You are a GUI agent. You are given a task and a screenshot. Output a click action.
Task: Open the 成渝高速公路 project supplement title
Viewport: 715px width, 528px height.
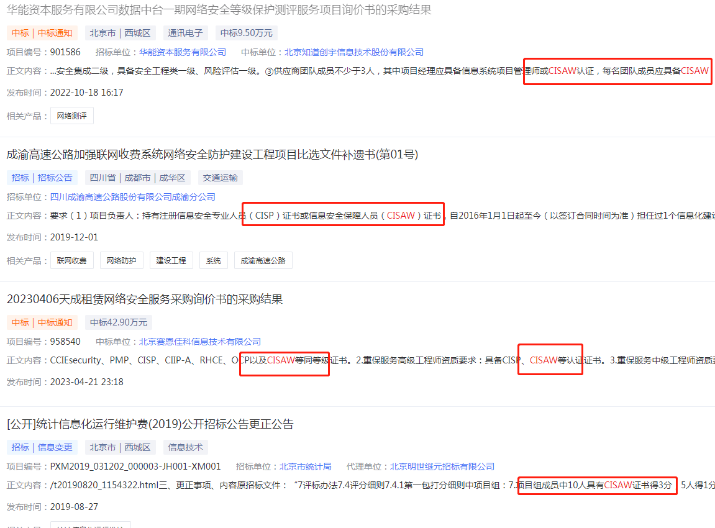tap(212, 155)
